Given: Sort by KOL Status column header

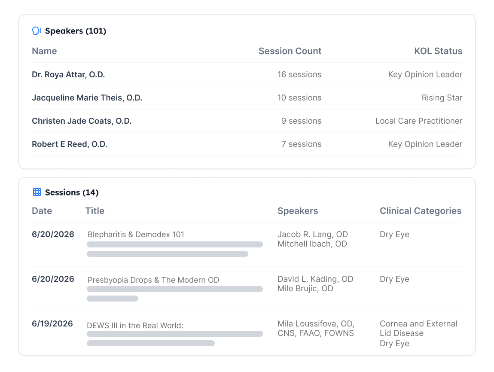Looking at the screenshot, I should tap(438, 51).
